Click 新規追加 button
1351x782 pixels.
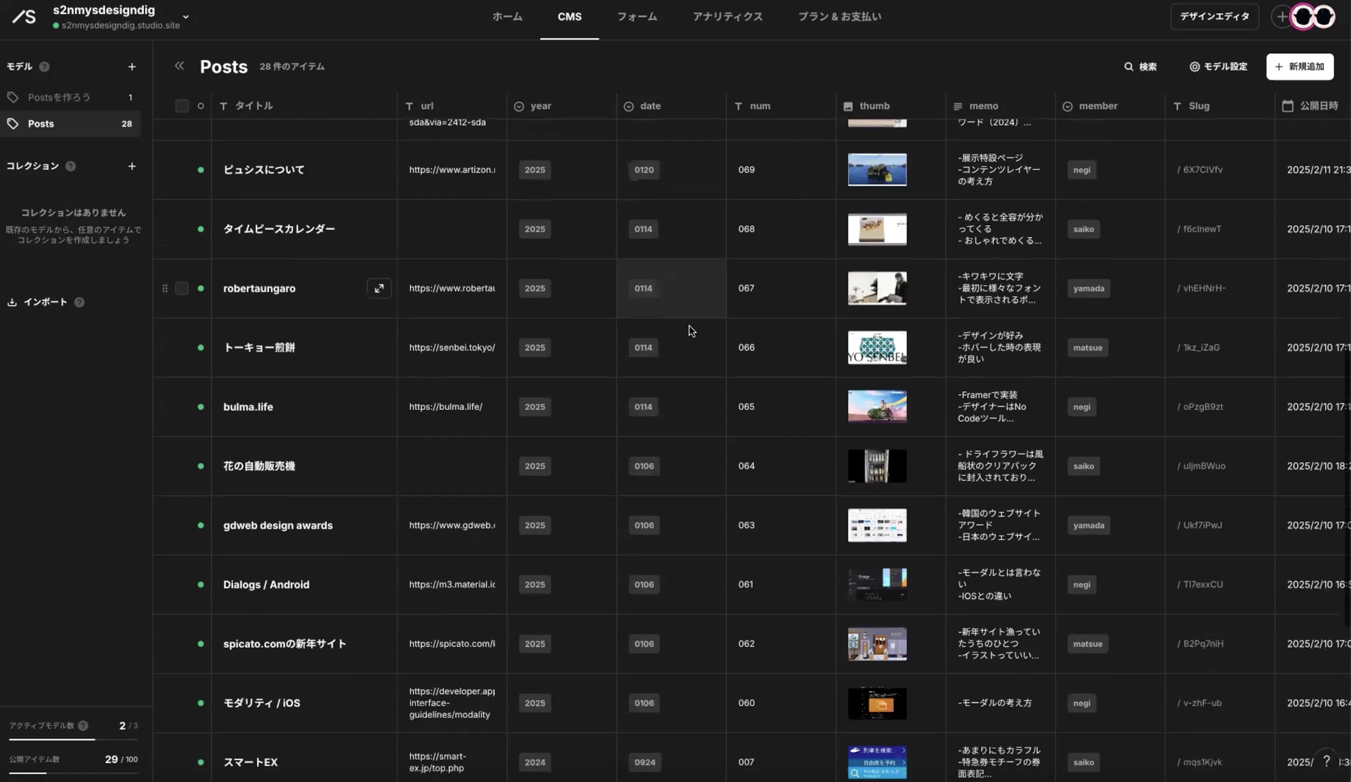click(1299, 67)
